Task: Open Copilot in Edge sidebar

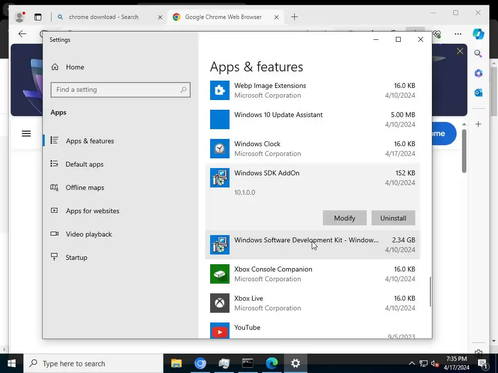Action: [x=479, y=34]
